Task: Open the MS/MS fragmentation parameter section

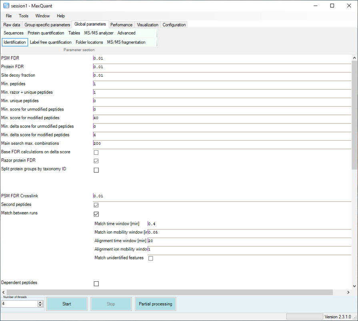Action: click(126, 42)
